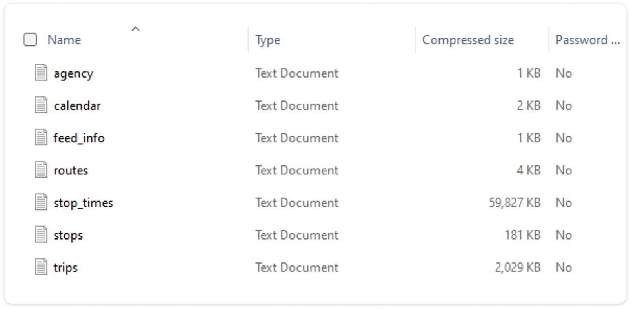Sort by Compressed size column header
The width and height of the screenshot is (631, 309).
[468, 40]
